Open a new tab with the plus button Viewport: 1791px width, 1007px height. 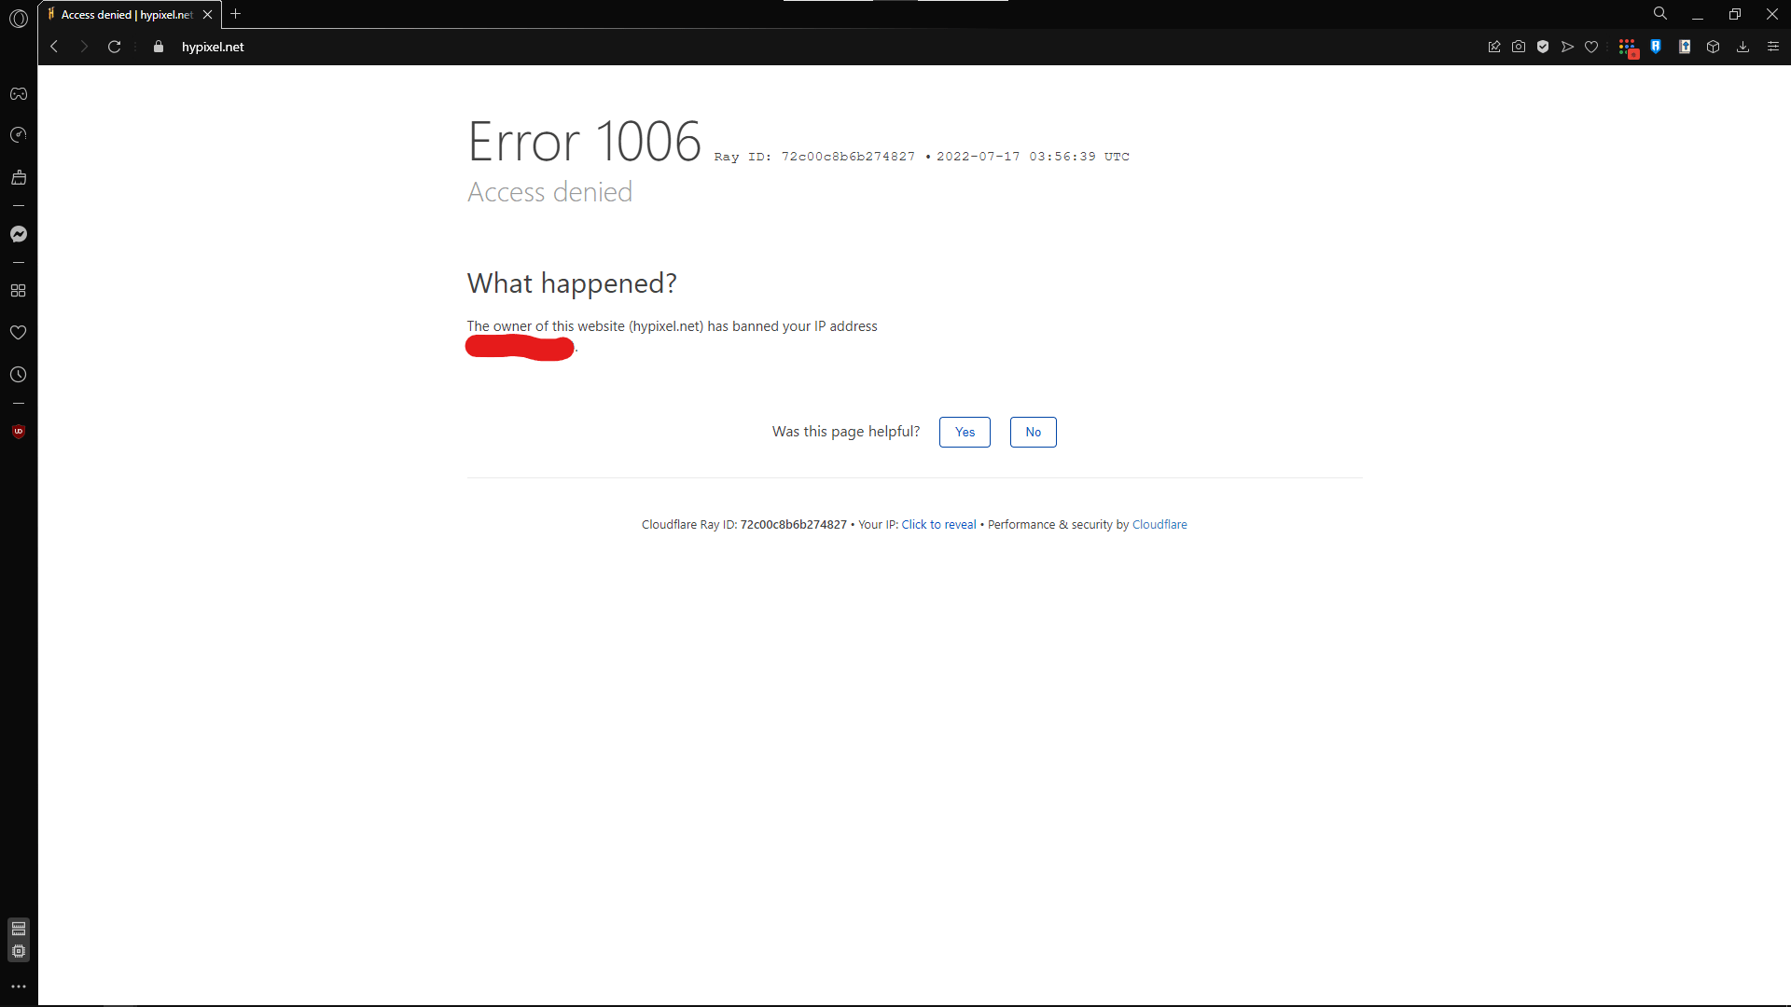236,14
